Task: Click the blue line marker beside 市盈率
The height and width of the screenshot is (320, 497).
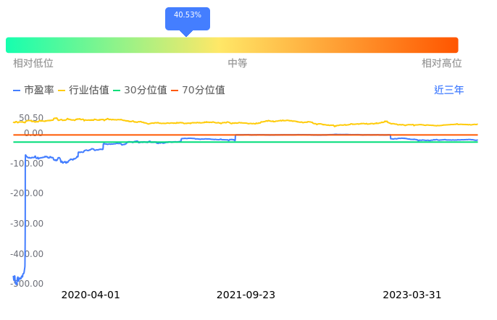Action: [17, 90]
